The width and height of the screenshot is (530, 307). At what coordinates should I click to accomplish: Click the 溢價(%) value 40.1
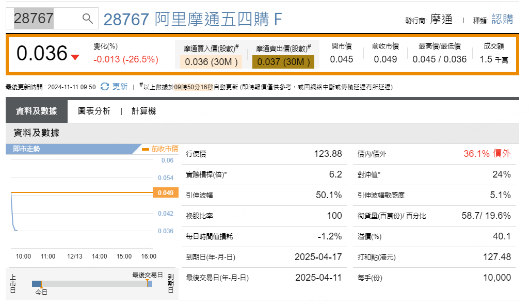coord(502,236)
